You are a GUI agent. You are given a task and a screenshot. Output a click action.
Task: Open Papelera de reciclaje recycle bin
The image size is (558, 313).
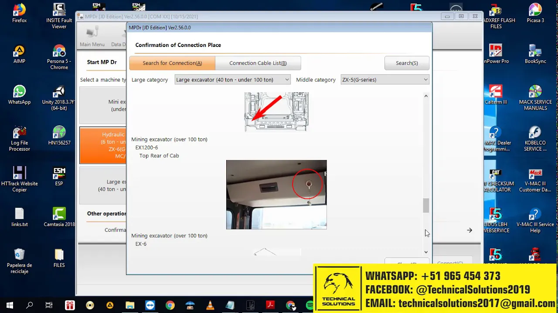(19, 261)
